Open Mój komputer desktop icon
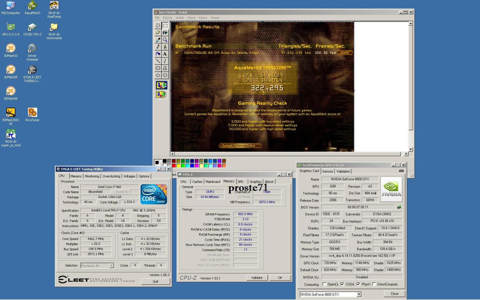This screenshot has width=480, height=300. 10,8
